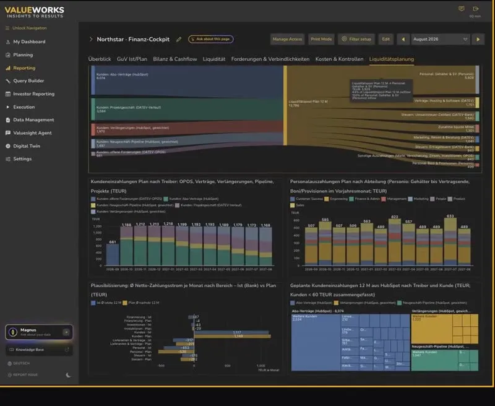Click the Report Issue bug icon

pyautogui.click(x=9, y=374)
